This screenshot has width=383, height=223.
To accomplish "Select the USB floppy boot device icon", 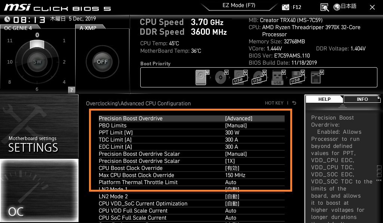I will (297, 77).
